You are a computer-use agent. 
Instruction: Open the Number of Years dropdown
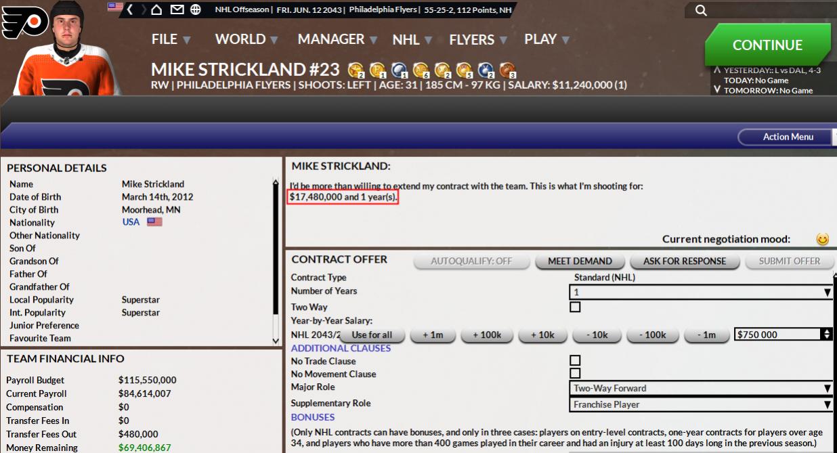click(701, 292)
